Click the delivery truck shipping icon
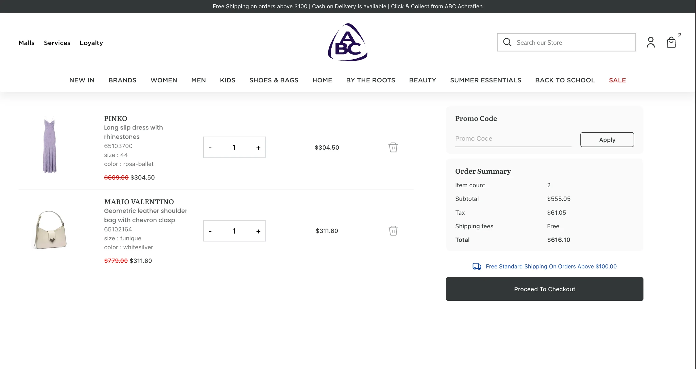The width and height of the screenshot is (696, 369). pyautogui.click(x=477, y=266)
